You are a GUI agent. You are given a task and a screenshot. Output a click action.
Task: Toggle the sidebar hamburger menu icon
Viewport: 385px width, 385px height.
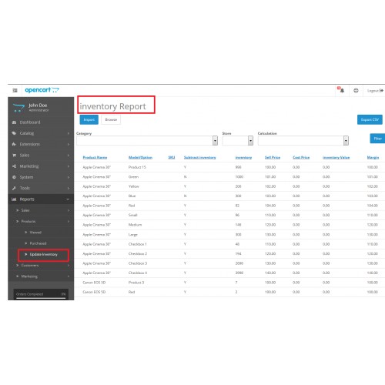coord(15,90)
